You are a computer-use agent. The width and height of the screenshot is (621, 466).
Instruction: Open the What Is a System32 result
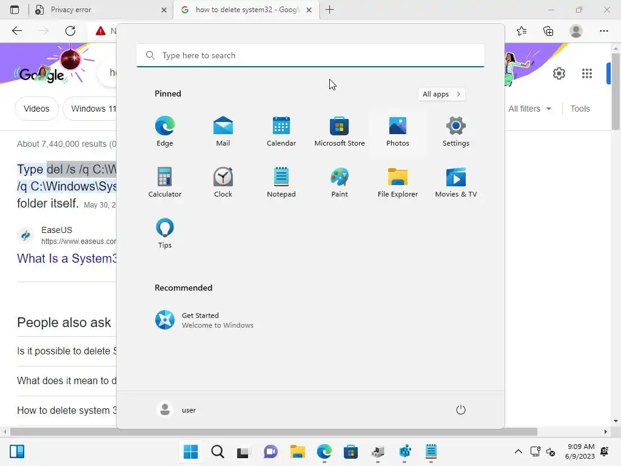[67, 258]
